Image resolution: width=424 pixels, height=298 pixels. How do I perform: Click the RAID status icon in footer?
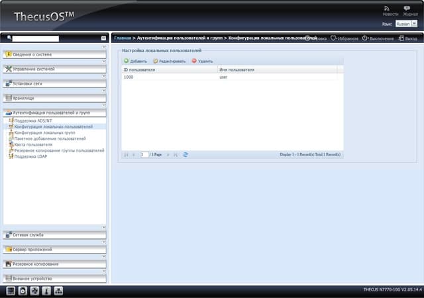tap(11, 291)
